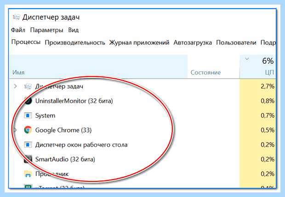Image resolution: width=285 pixels, height=197 pixels.
Task: Open the Файл menu
Action: pyautogui.click(x=18, y=30)
